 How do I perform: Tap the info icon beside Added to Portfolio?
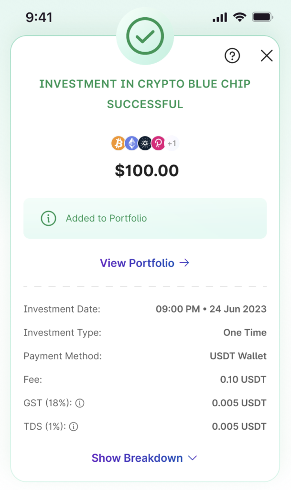48,218
